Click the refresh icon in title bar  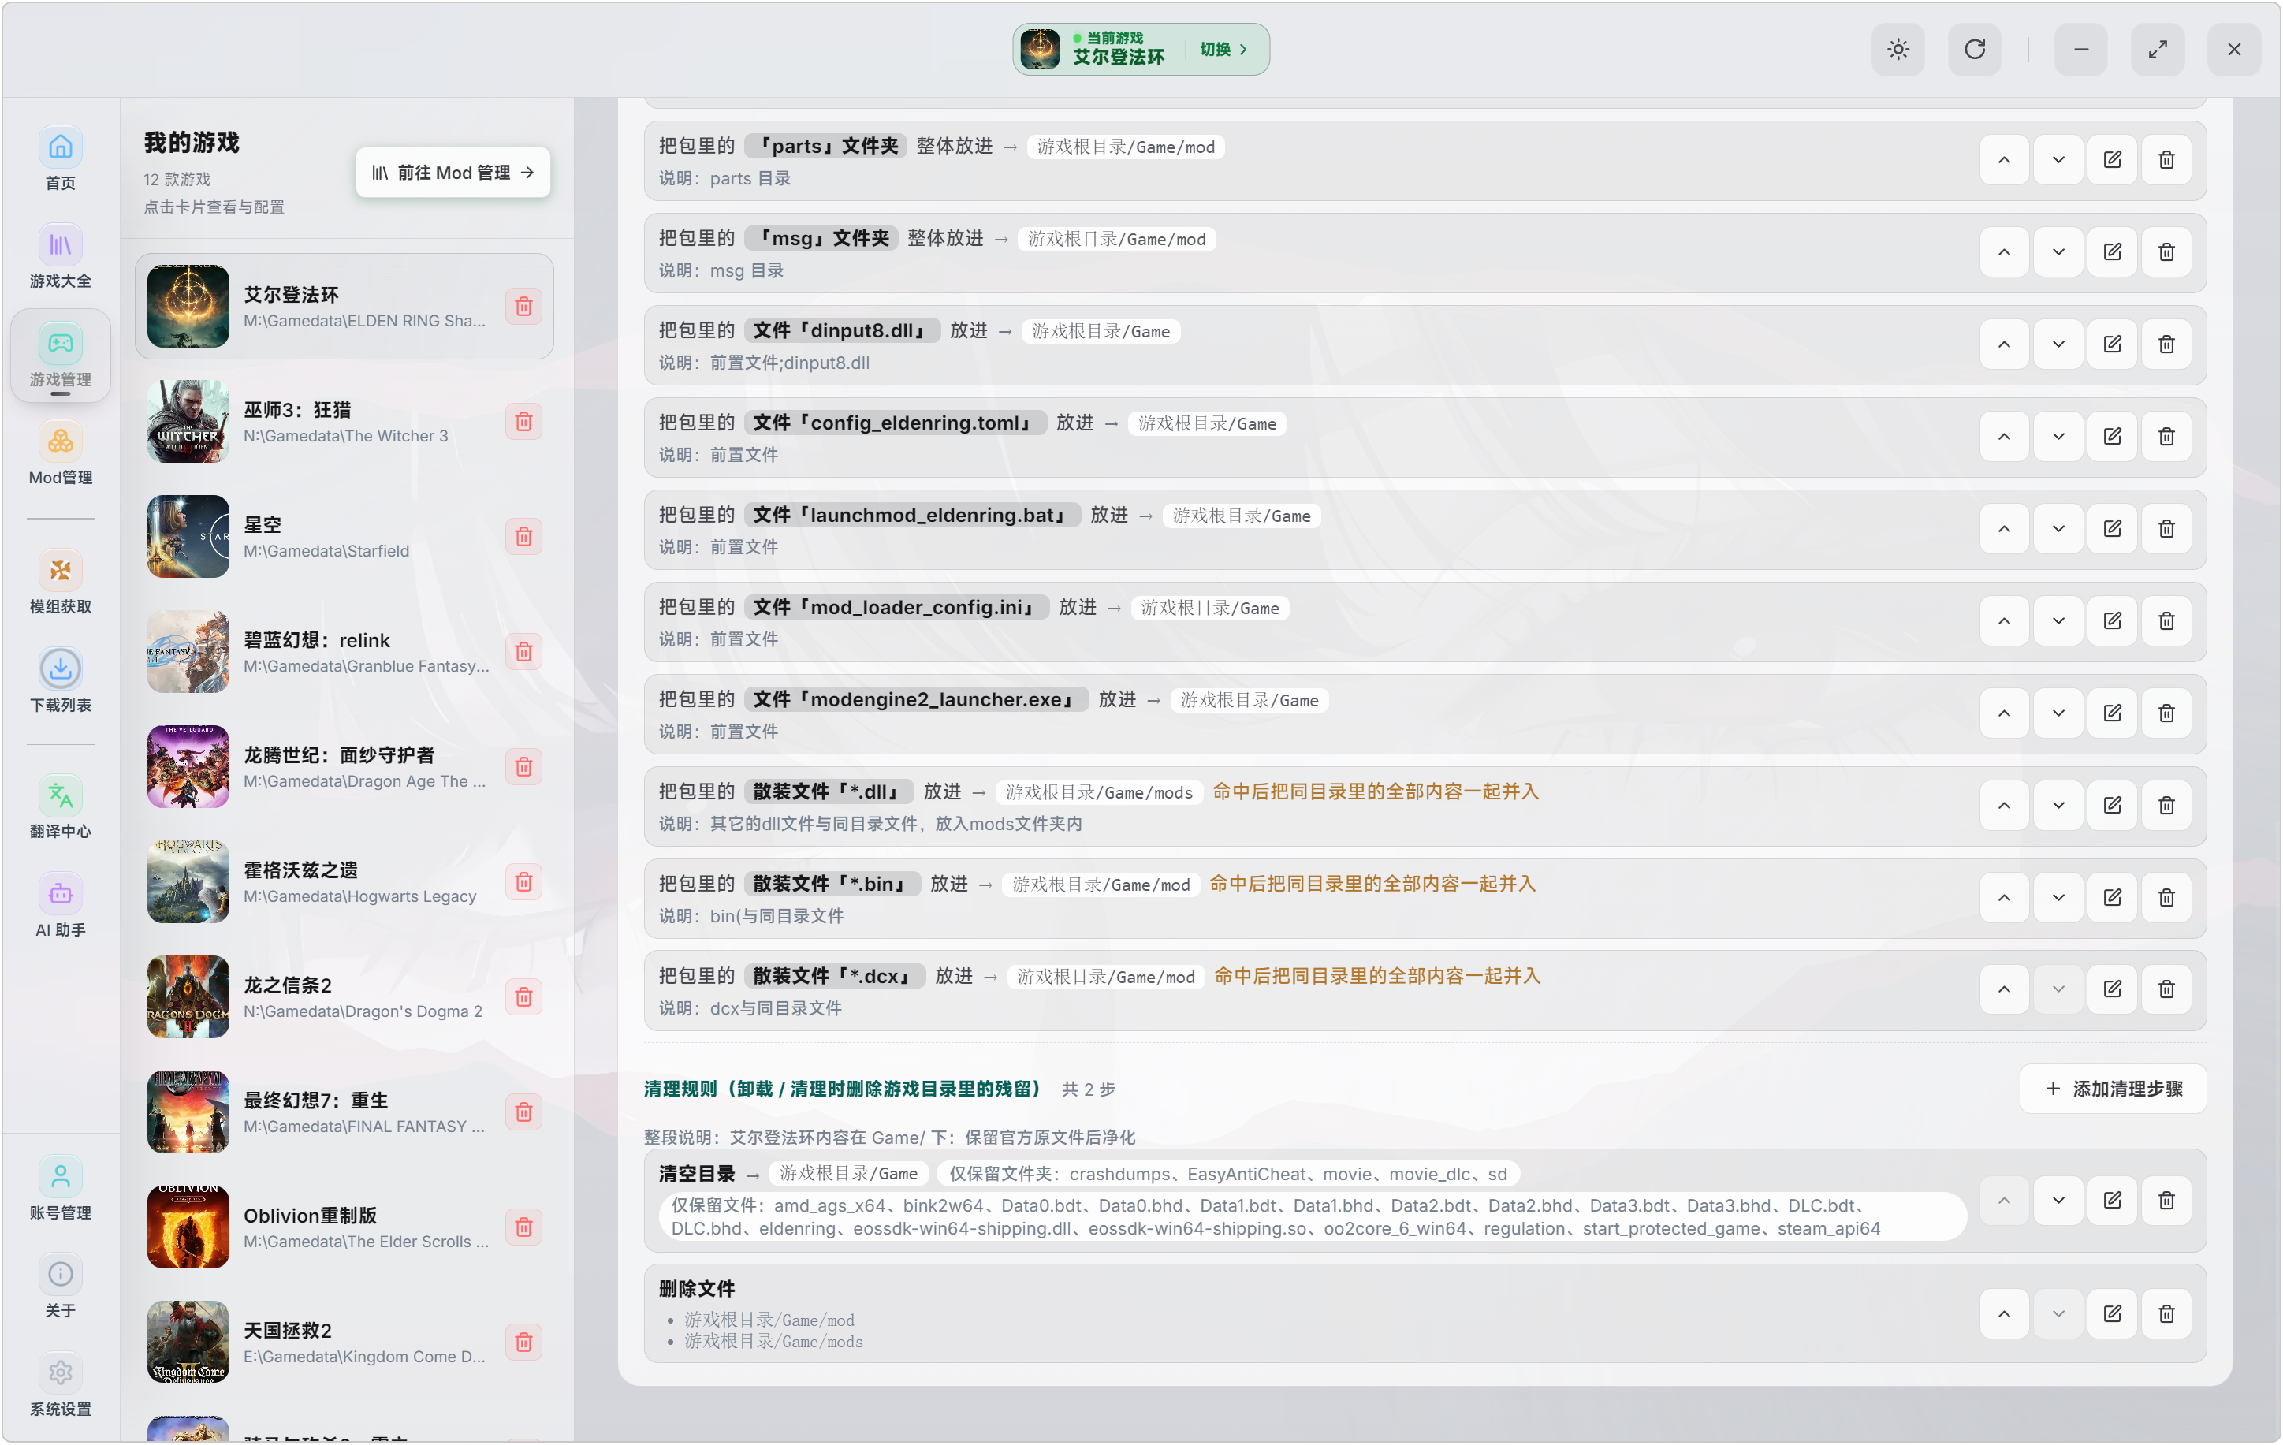click(1975, 50)
